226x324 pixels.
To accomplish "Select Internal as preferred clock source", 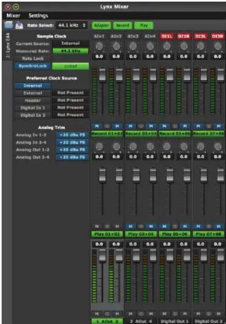I will coord(32,86).
